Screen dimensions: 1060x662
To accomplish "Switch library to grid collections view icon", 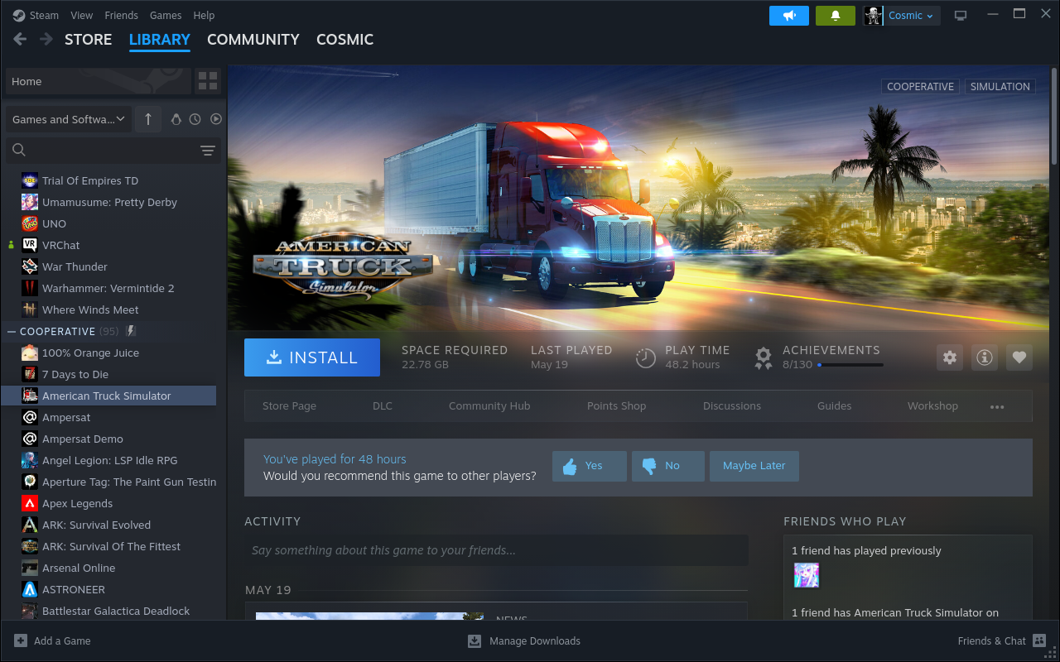I will tap(208, 81).
